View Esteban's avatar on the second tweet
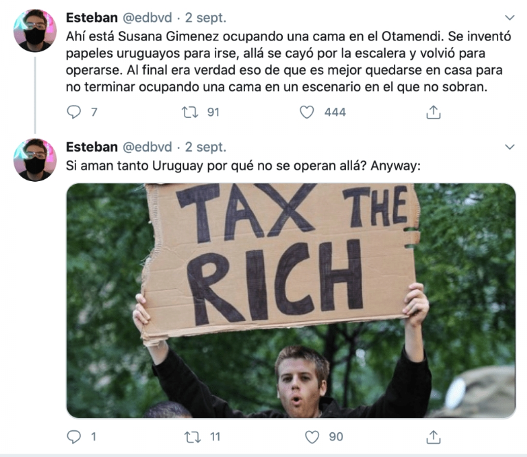The height and width of the screenshot is (457, 527). point(35,160)
